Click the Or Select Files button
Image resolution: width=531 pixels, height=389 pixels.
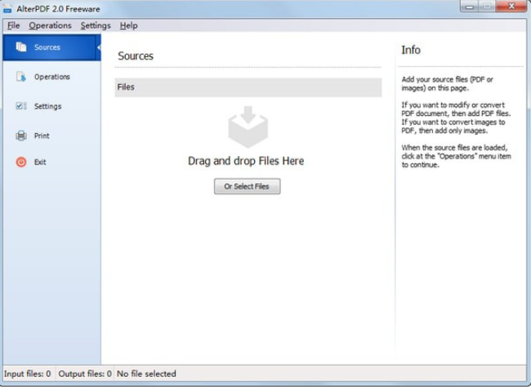(x=248, y=186)
